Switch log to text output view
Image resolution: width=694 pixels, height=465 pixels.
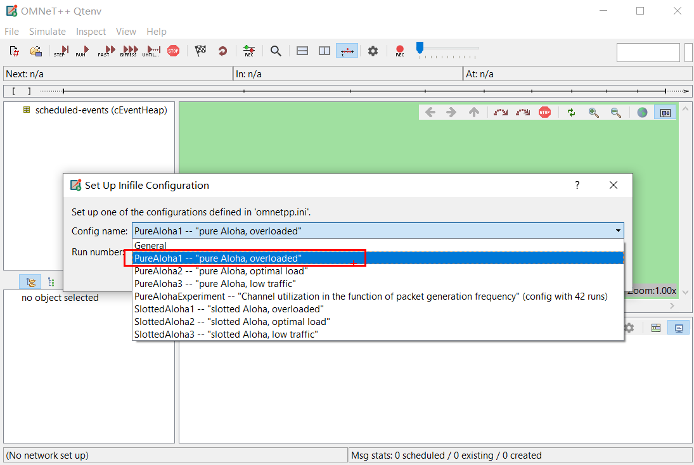click(x=679, y=328)
